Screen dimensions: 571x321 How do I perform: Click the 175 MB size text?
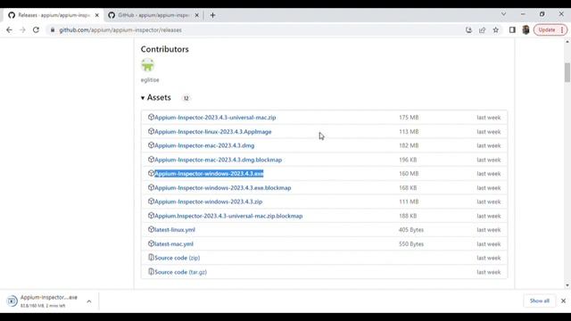coord(409,118)
